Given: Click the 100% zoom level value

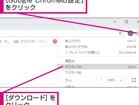Looking at the screenshot, I should point(111,80).
